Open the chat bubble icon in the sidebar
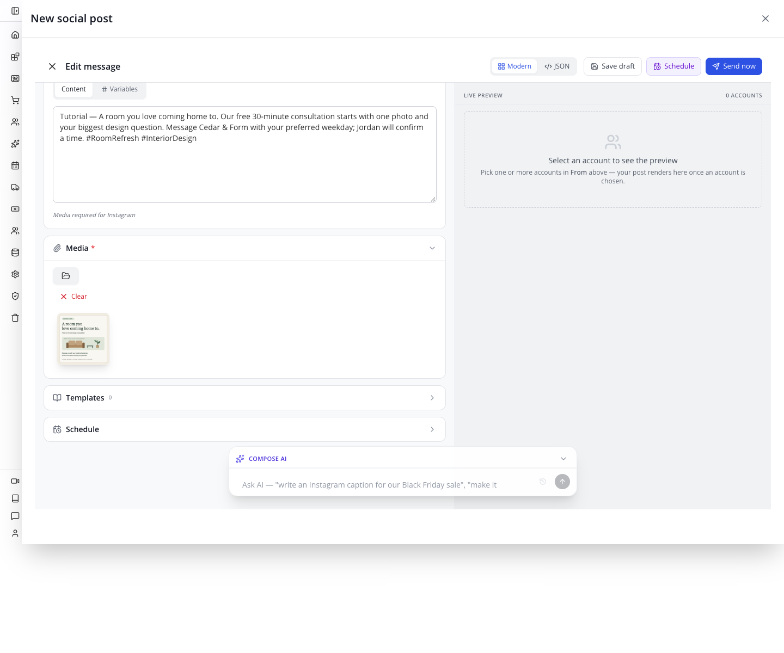This screenshot has height=653, width=784. point(15,516)
